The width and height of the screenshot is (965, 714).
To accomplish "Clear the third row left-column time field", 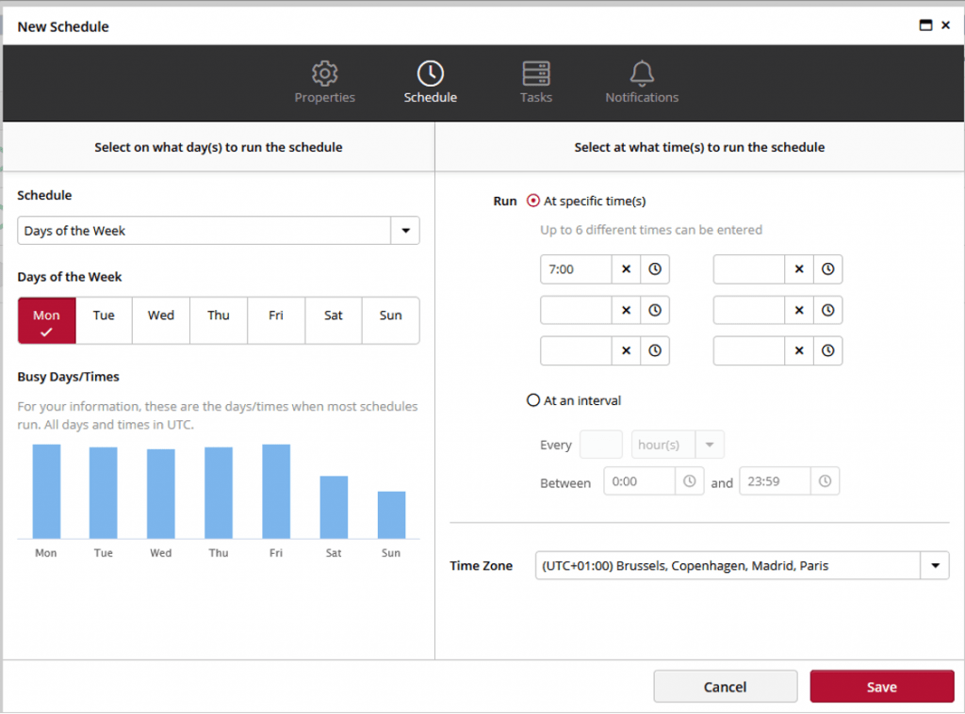I will click(x=626, y=350).
